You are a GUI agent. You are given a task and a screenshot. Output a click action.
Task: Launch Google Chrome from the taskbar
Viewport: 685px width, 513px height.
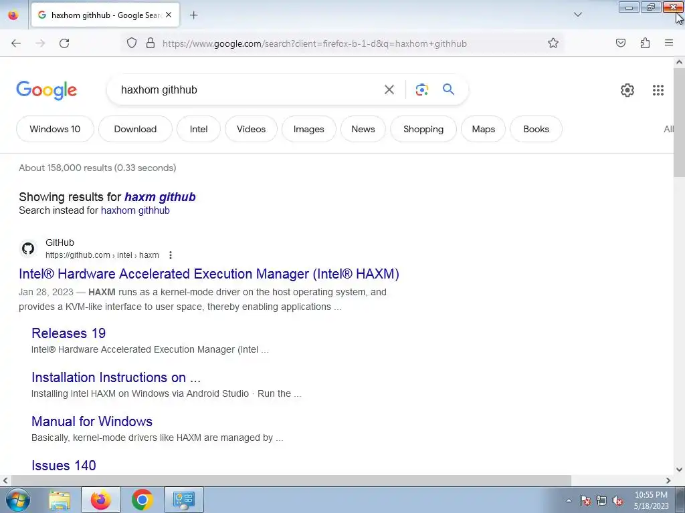142,500
